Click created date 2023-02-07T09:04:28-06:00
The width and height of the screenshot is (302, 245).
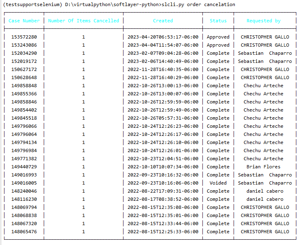(x=163, y=53)
